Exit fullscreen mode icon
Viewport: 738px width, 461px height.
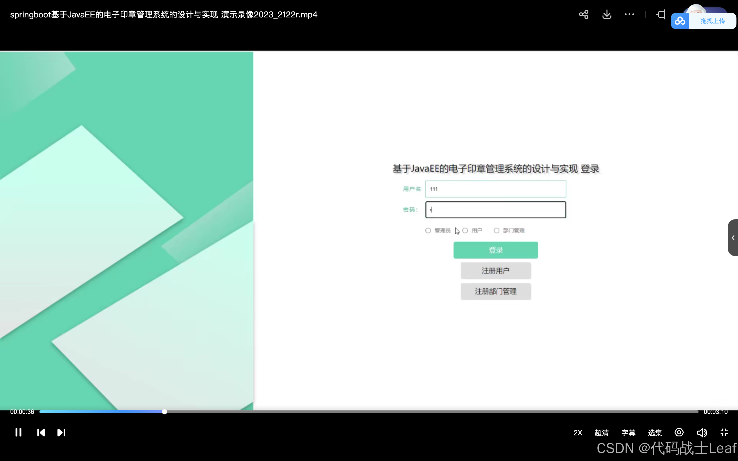[724, 432]
